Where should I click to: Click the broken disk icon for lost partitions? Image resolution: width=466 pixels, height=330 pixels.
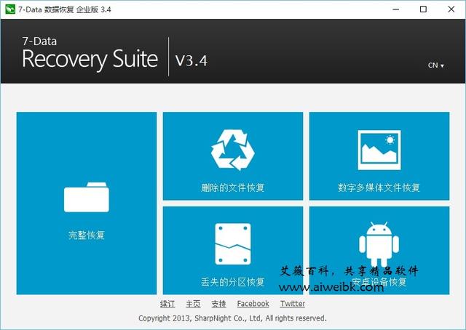tap(233, 244)
